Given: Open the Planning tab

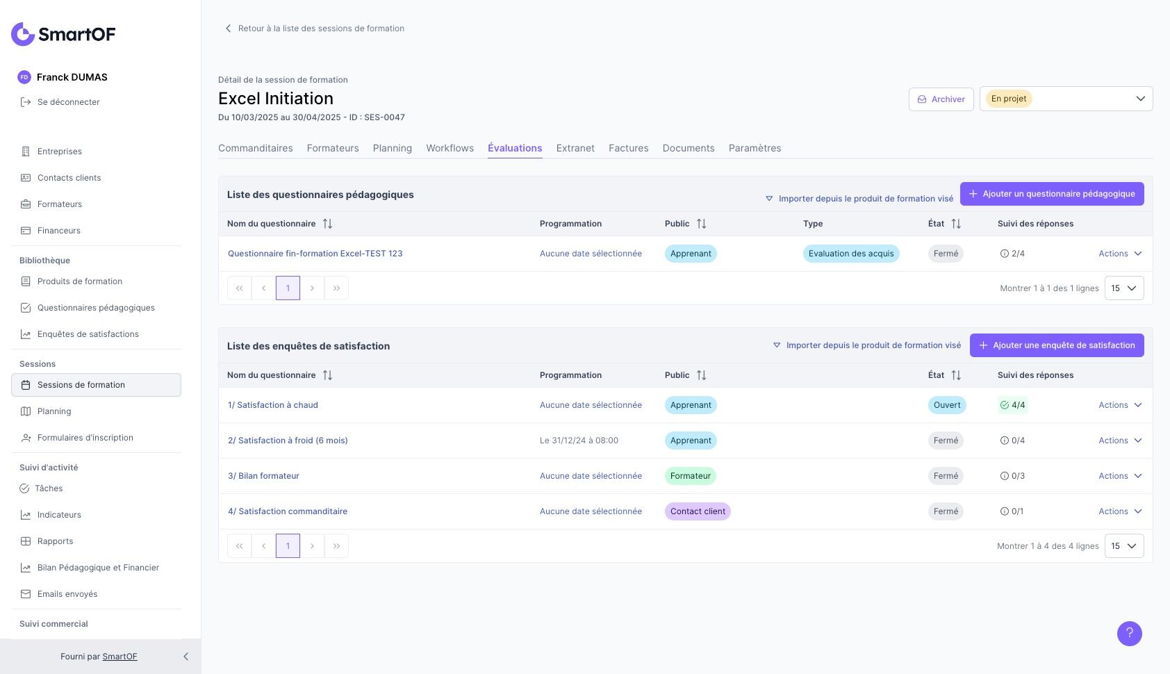Looking at the screenshot, I should tap(393, 148).
